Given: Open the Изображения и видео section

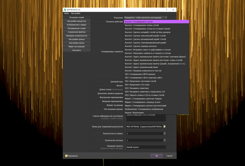Looking at the screenshot, I should coord(76,25).
